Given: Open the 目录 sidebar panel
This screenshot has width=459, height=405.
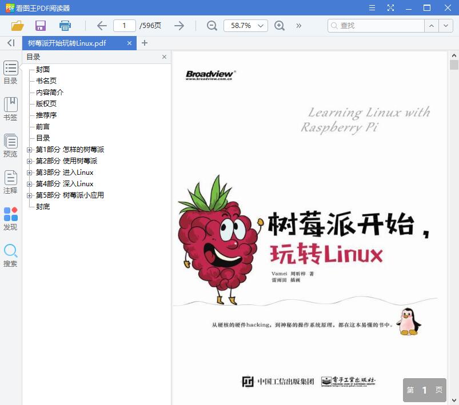Looking at the screenshot, I should pyautogui.click(x=10, y=73).
